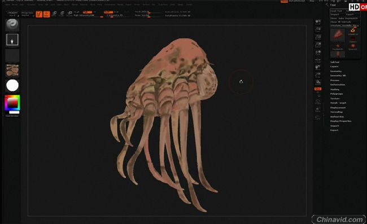Screen dimensions: 367x224
Task: Open the white material sphere picker
Action: pos(12,85)
